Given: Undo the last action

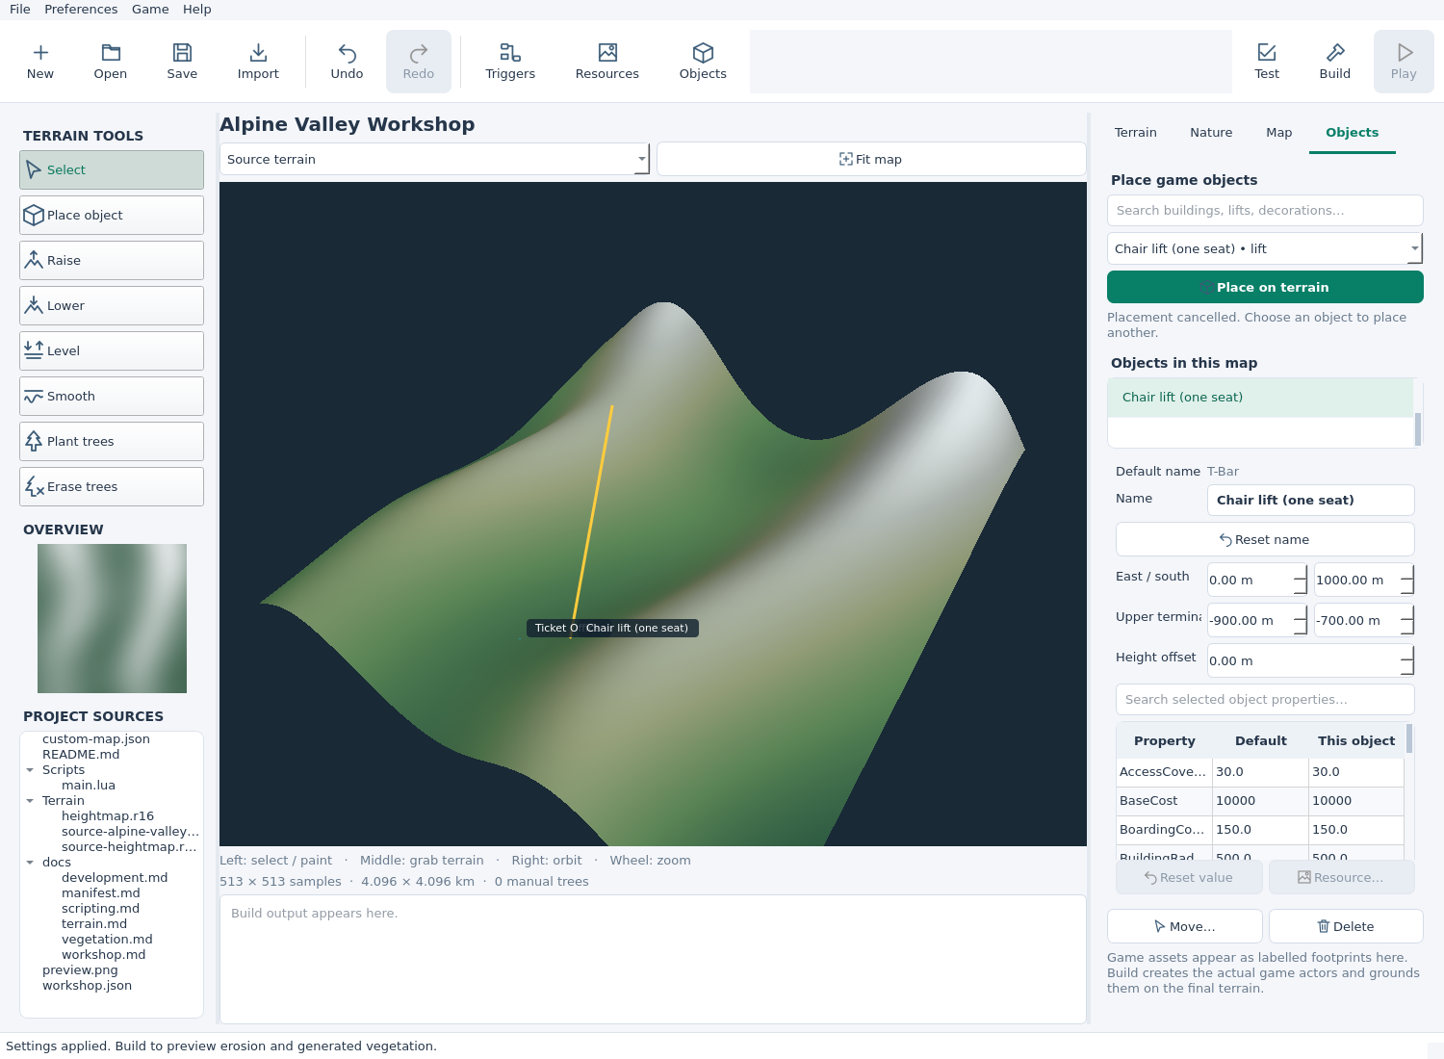Looking at the screenshot, I should click(347, 62).
